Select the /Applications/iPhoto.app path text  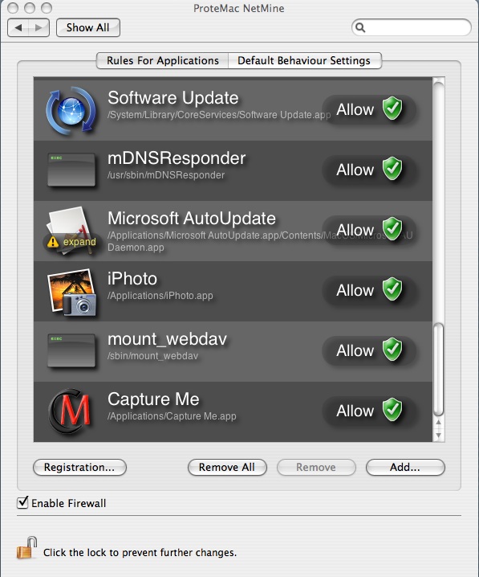160,296
